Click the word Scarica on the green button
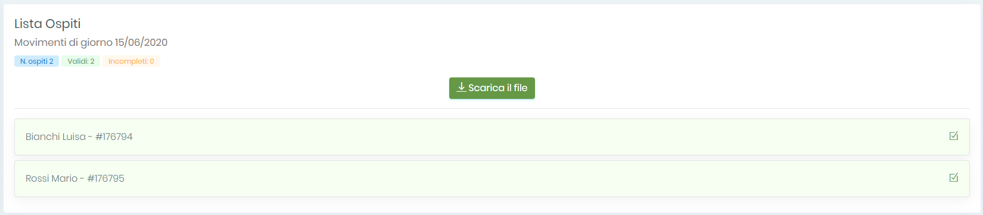983x215 pixels. (x=486, y=88)
